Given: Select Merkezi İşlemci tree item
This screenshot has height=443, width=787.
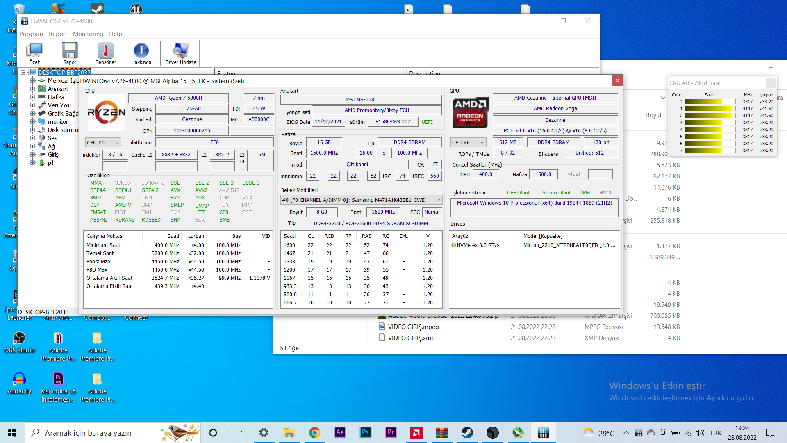Looking at the screenshot, I should point(63,80).
